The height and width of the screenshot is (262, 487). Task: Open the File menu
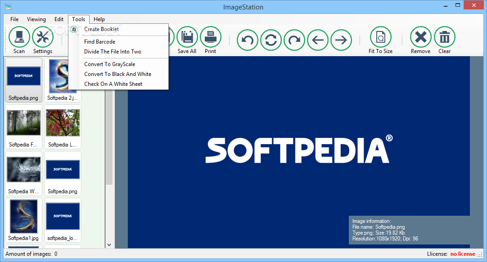pyautogui.click(x=14, y=19)
